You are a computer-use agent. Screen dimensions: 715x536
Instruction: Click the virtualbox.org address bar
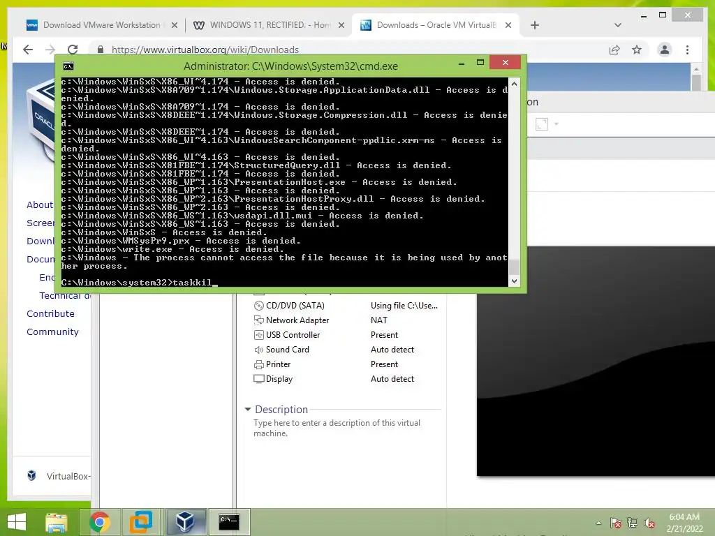tap(346, 50)
